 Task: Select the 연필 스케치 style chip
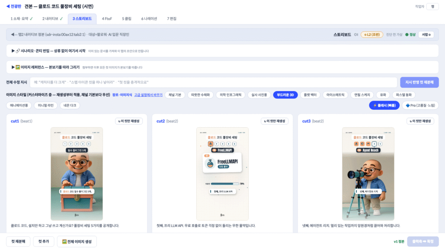pos(362,95)
